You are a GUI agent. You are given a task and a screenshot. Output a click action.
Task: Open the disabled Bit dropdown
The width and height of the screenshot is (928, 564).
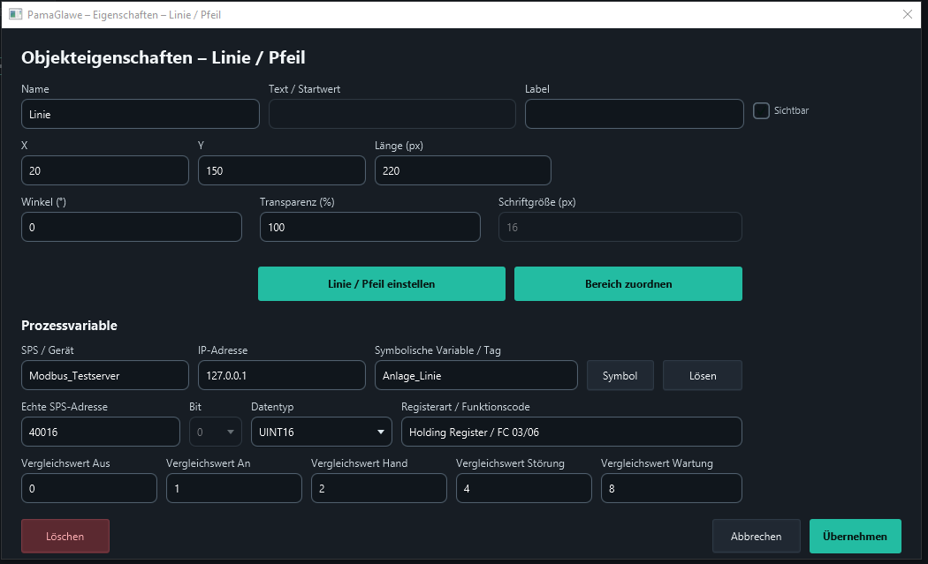tap(216, 432)
